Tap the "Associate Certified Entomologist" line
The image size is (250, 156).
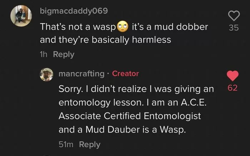click(130, 116)
